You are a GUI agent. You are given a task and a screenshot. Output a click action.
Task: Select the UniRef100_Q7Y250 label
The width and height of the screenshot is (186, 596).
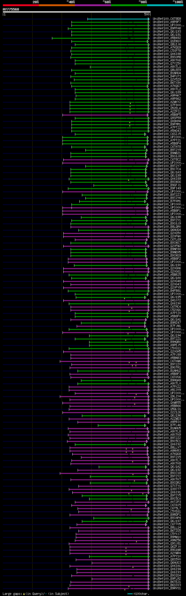click(x=167, y=64)
